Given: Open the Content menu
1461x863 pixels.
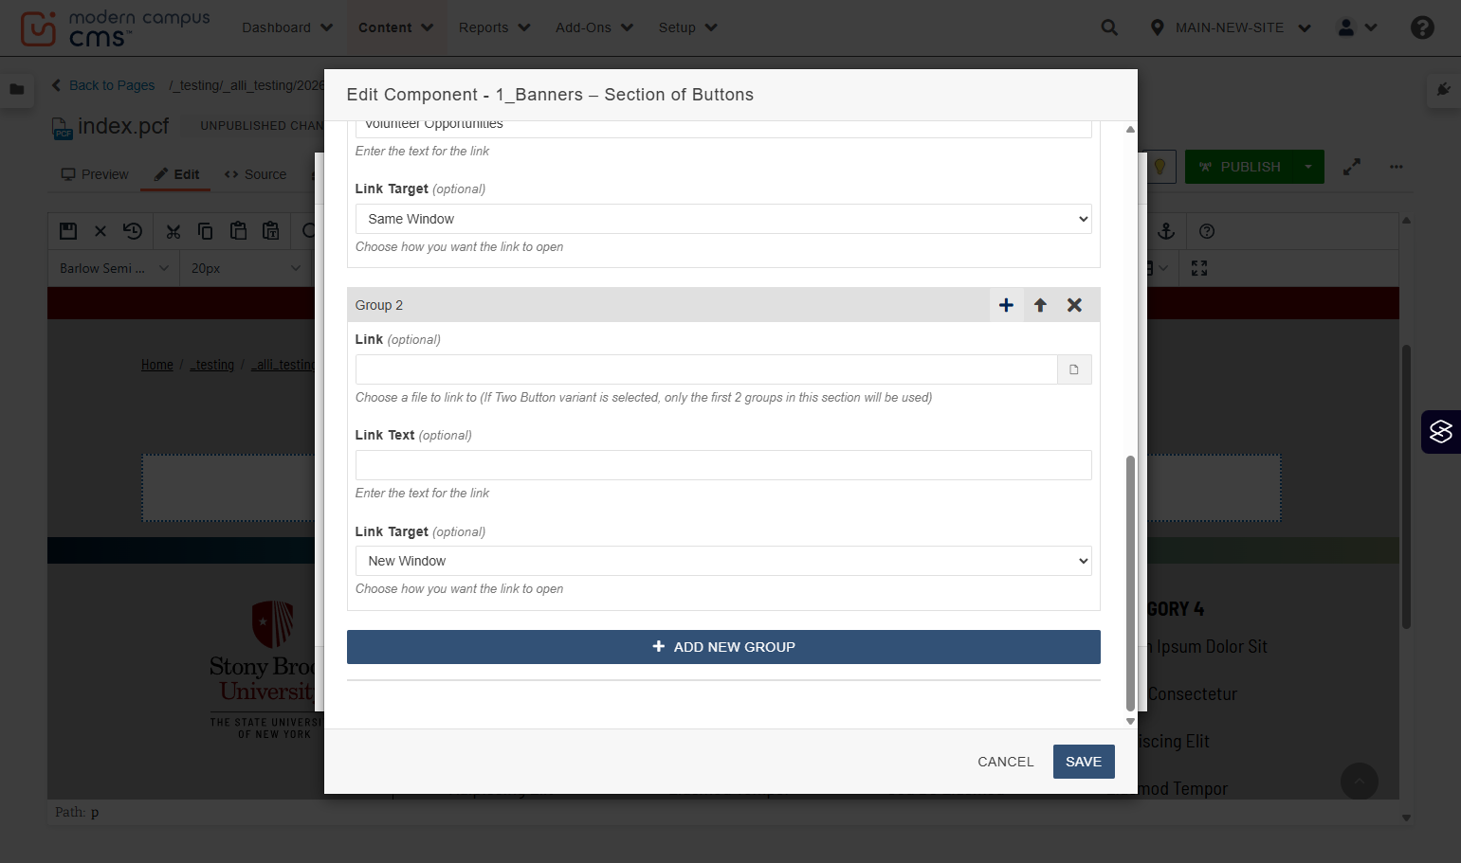Looking at the screenshot, I should point(395,27).
